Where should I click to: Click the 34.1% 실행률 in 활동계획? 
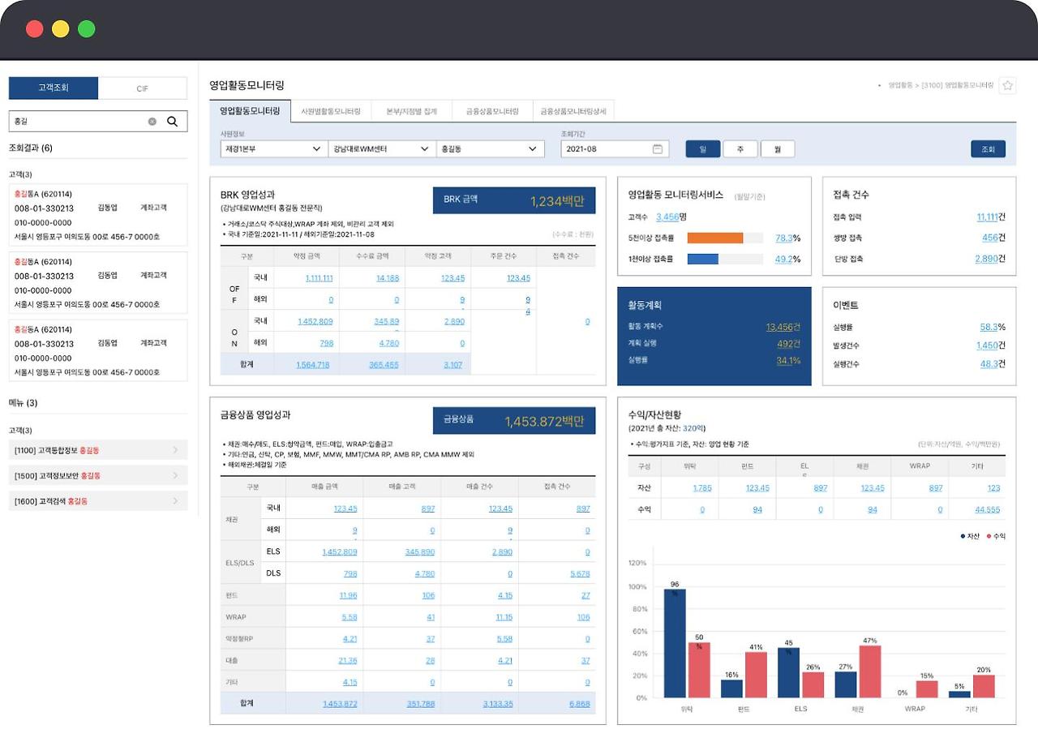coord(789,361)
